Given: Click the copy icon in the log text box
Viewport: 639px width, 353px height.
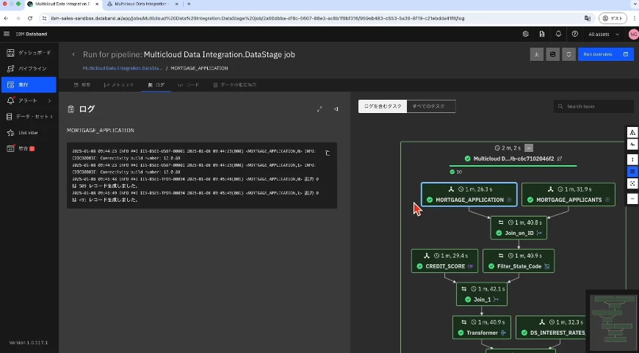Looking at the screenshot, I should [328, 153].
